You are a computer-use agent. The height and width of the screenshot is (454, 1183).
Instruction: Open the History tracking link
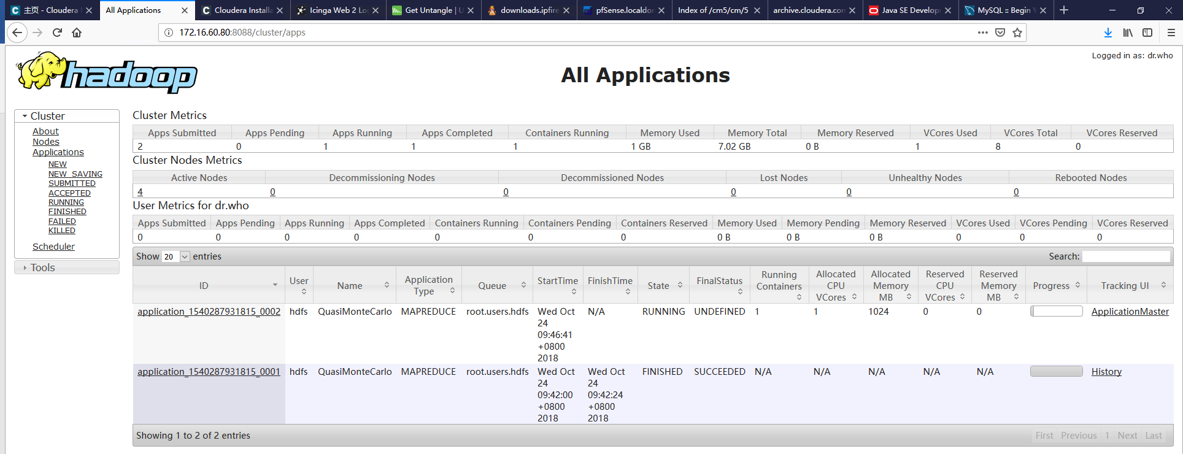tap(1106, 372)
